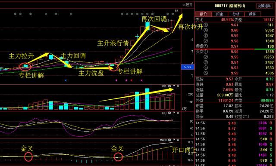276x166 pixels.
Task: Show help for the KDJ indicator
Action: click(174, 113)
